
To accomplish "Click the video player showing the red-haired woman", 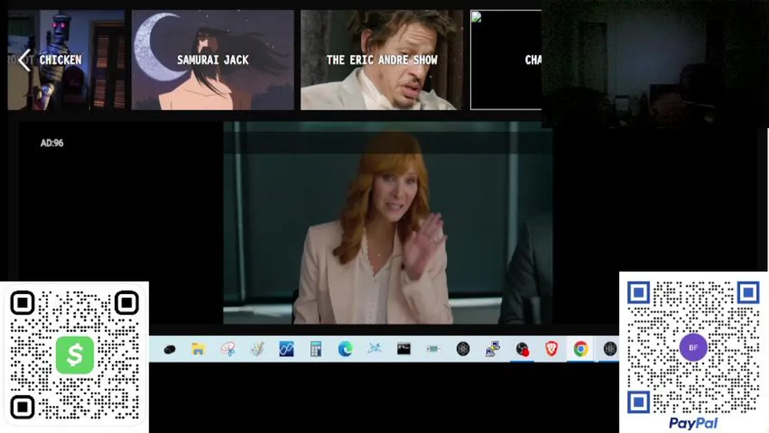I will 388,223.
